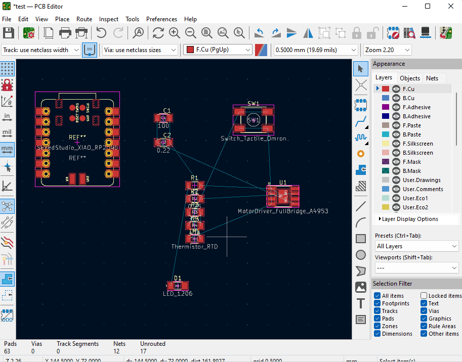Click the layer pair selector icon
462x362 pixels.
pyautogui.click(x=261, y=50)
